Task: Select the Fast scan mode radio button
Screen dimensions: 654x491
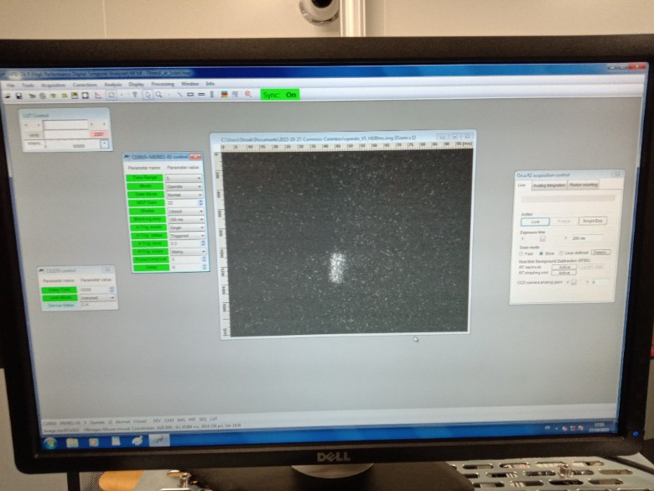Action: tap(520, 252)
